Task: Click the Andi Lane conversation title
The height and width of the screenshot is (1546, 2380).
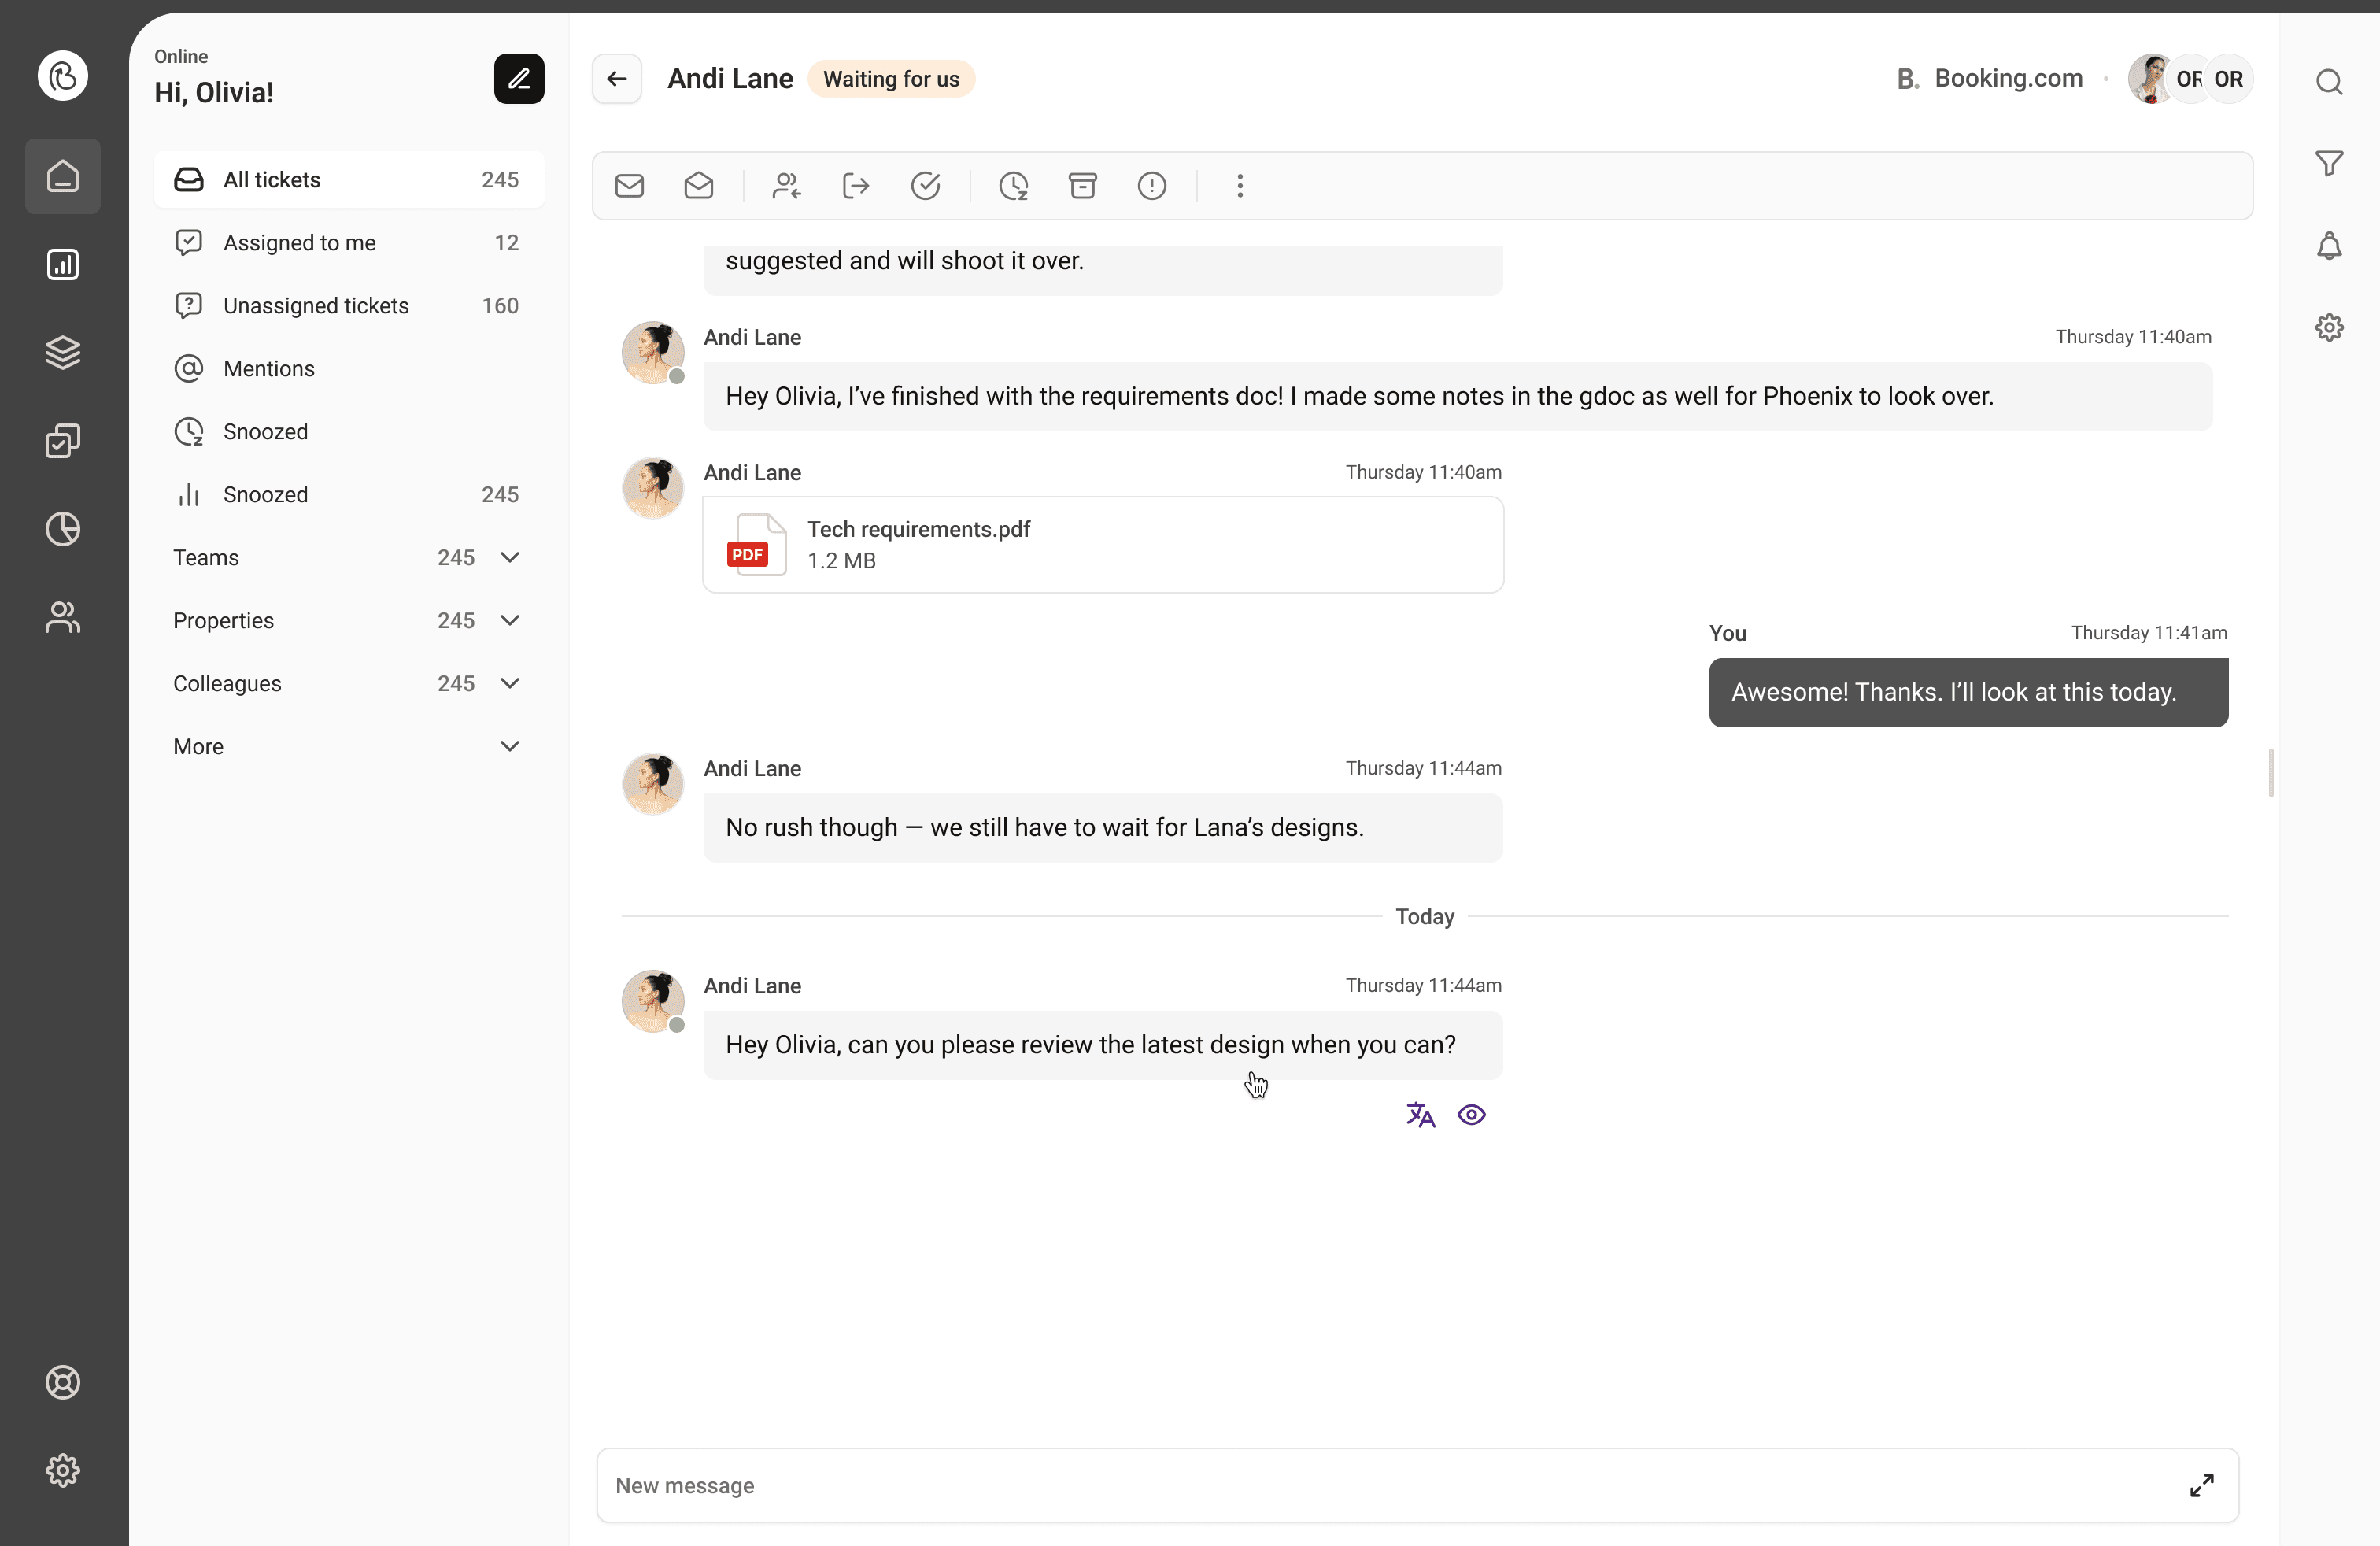Action: click(x=730, y=79)
